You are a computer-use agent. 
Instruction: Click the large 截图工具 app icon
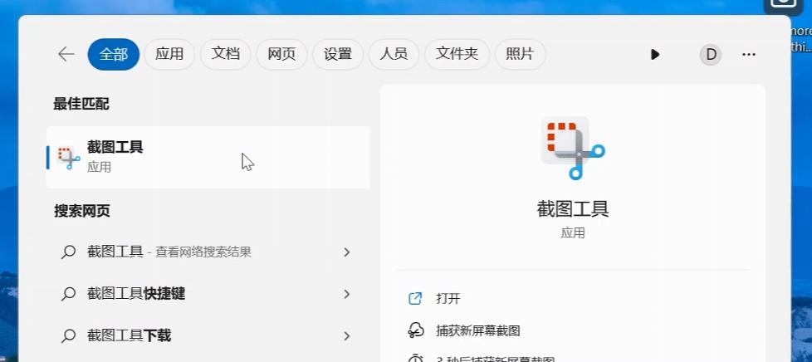(x=573, y=147)
